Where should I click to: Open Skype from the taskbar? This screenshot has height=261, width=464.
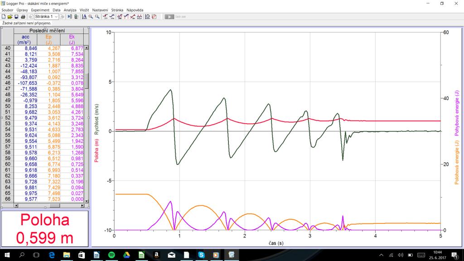[x=201, y=255]
